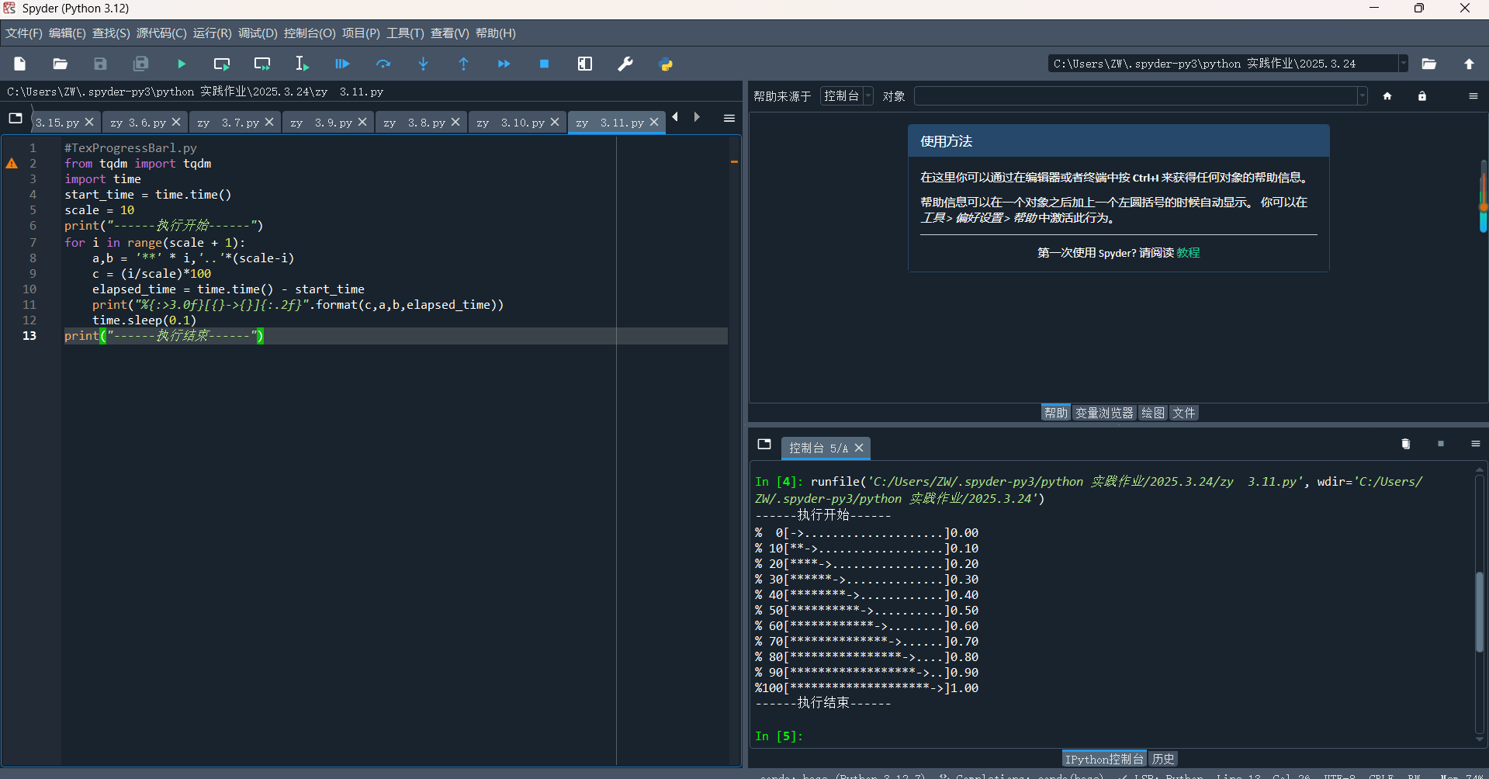Click the 'time.sleep(0.1)' code line
Viewport: 1489px width, 779px height.
coord(144,320)
